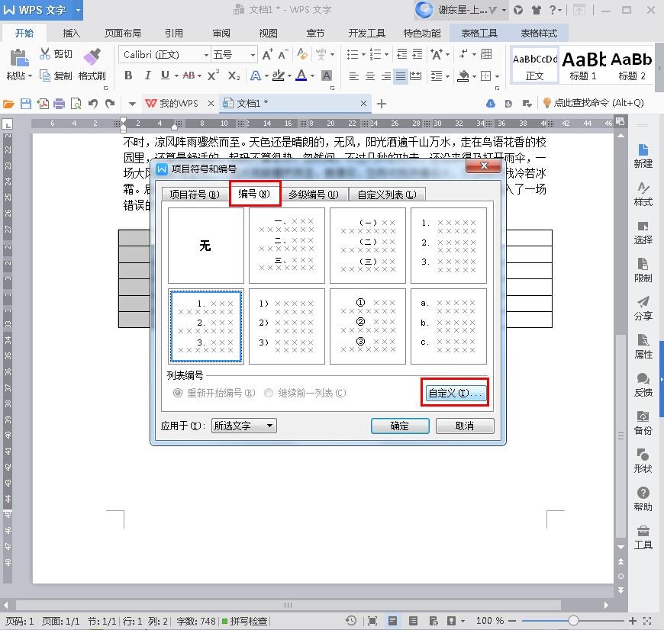664x630 pixels.
Task: Select 继续前一列表 radio button
Action: tap(269, 393)
